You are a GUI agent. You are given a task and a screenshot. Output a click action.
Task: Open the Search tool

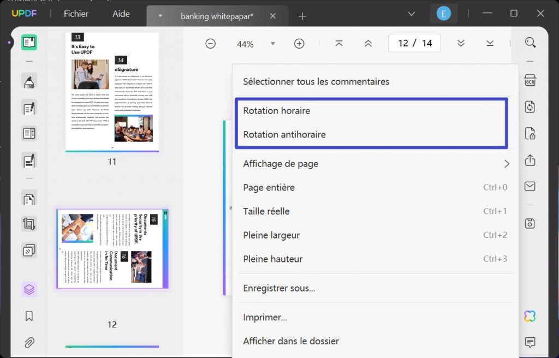coord(530,41)
